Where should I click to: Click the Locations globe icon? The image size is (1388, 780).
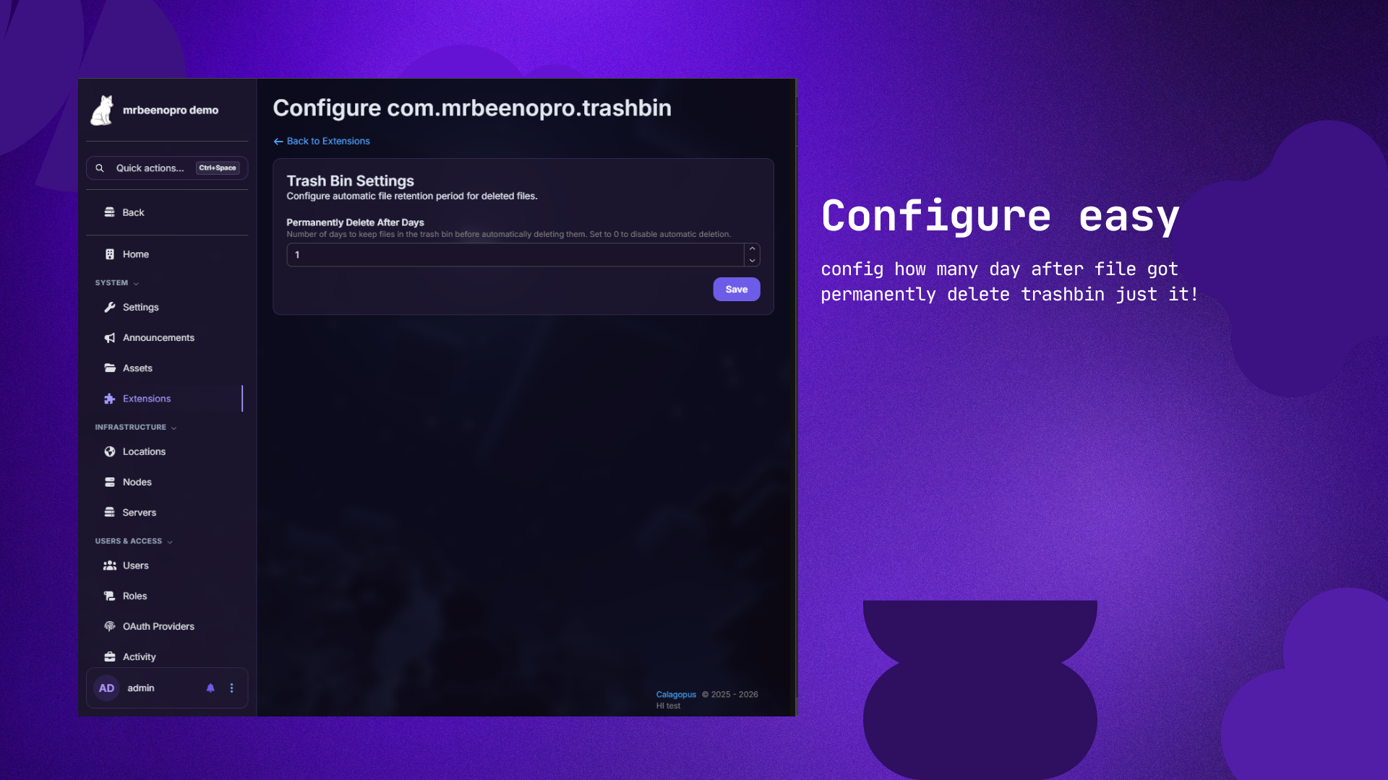tap(110, 451)
